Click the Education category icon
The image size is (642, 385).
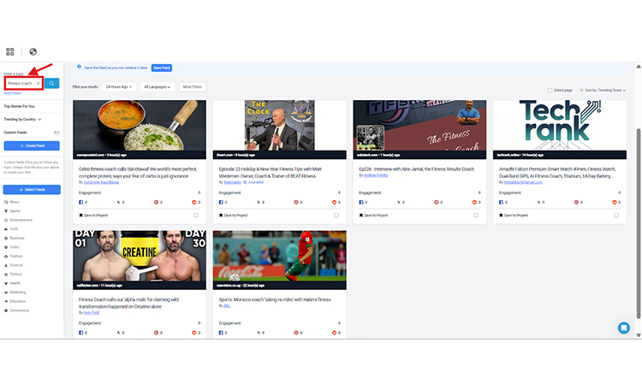[x=6, y=301]
